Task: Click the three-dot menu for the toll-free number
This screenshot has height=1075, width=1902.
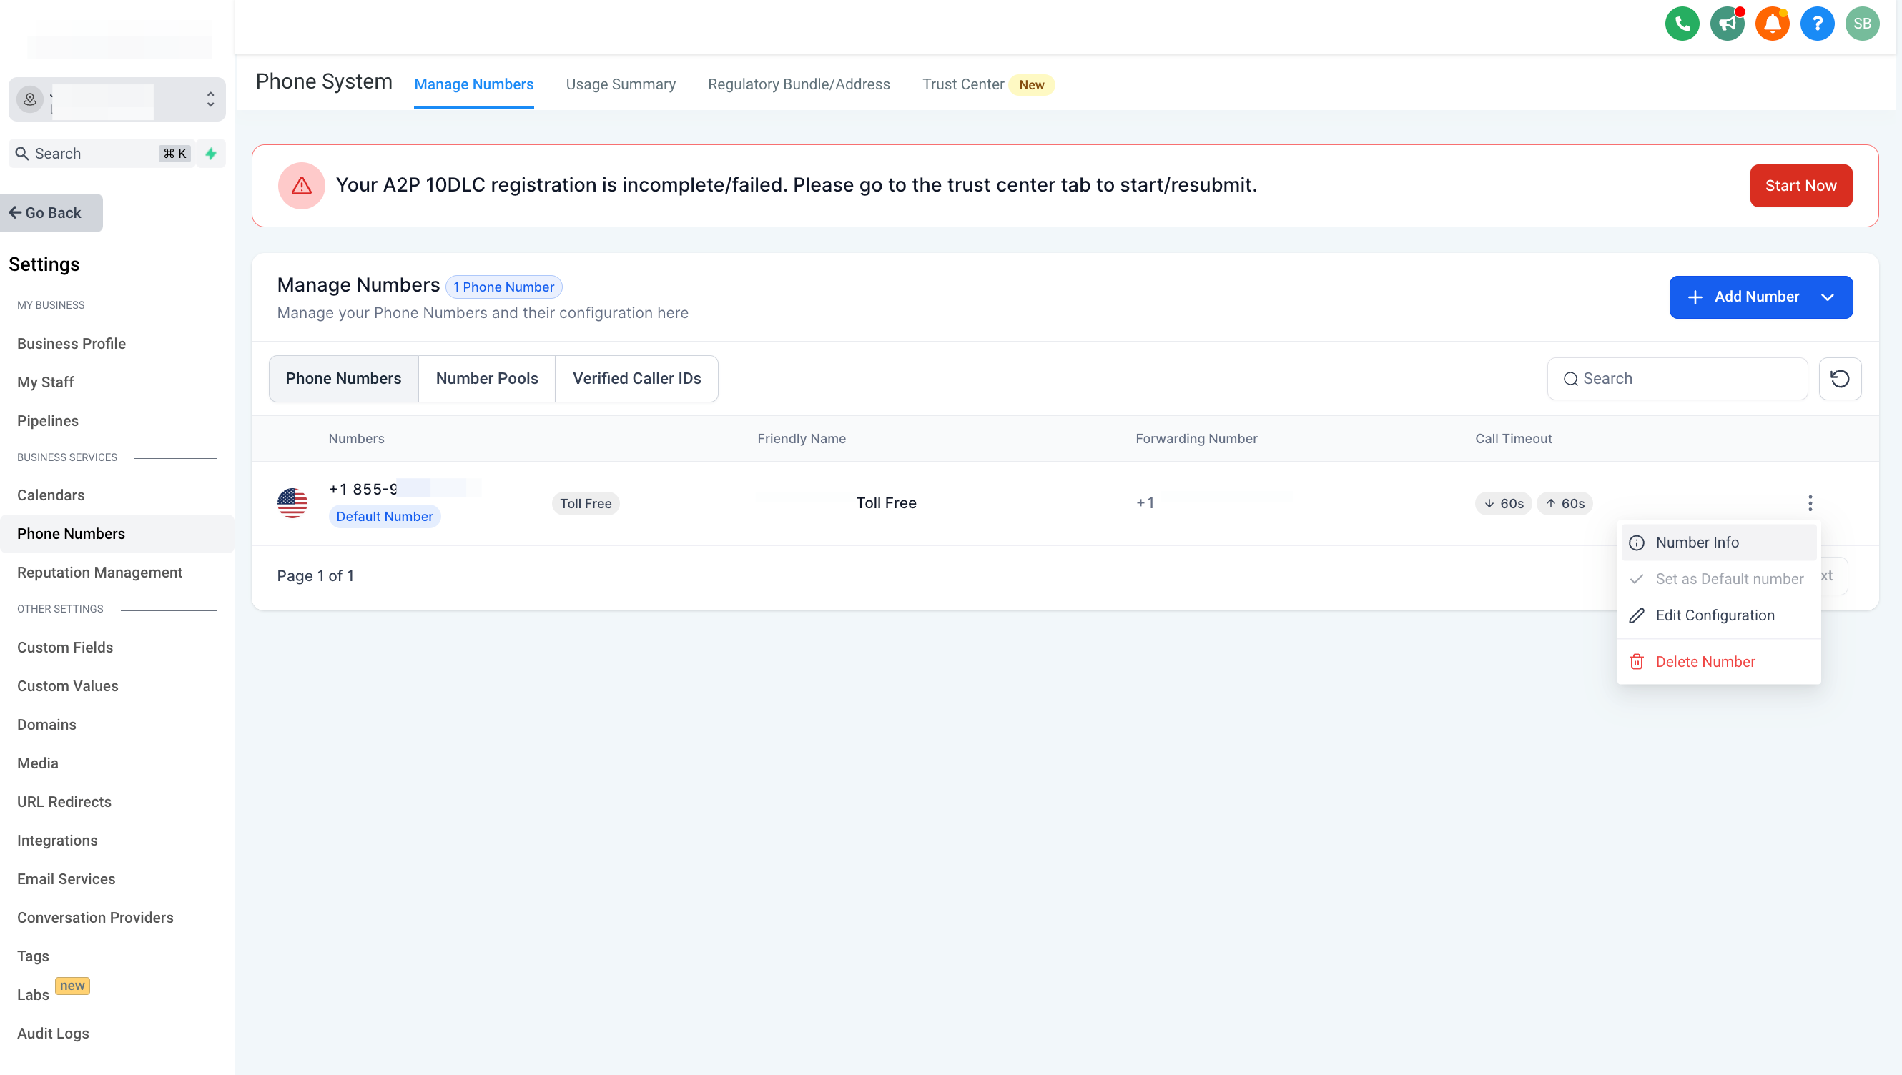Action: click(x=1810, y=503)
